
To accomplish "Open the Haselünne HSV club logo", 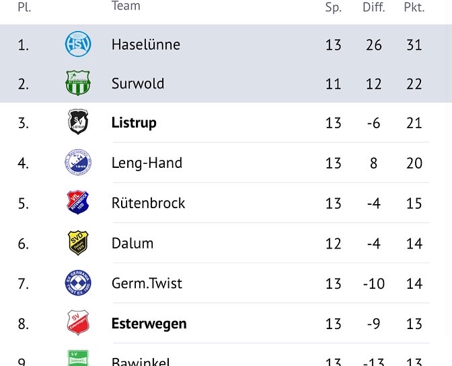I will tap(78, 44).
